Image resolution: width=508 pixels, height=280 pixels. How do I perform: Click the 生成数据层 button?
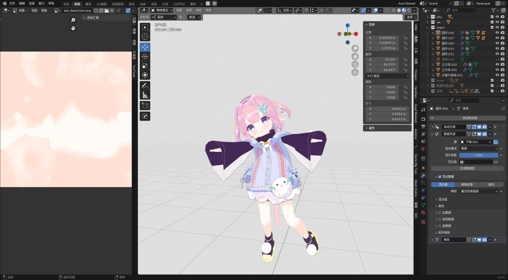pos(467,168)
